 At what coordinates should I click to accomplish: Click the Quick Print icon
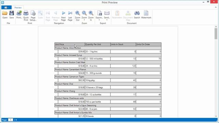[26, 13]
